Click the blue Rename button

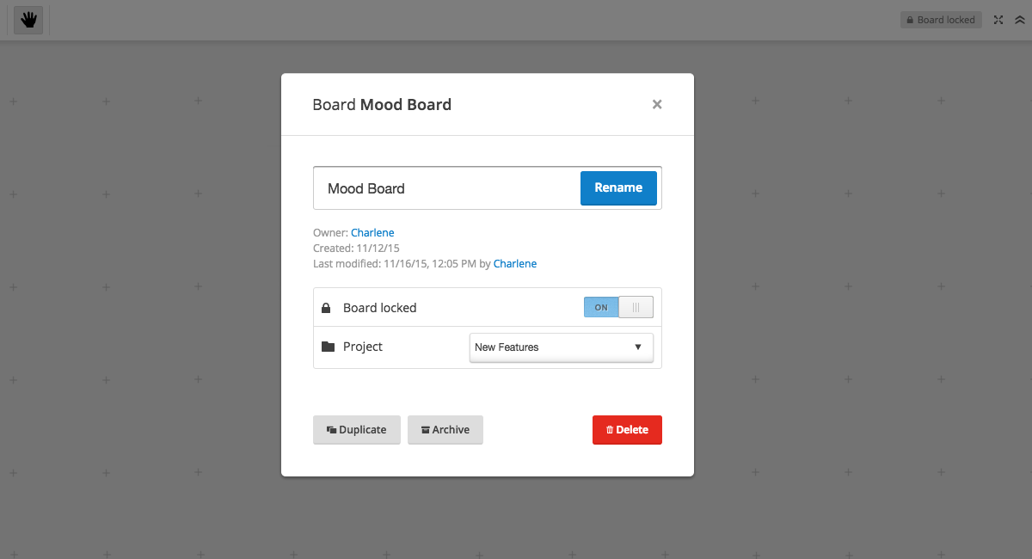click(618, 188)
